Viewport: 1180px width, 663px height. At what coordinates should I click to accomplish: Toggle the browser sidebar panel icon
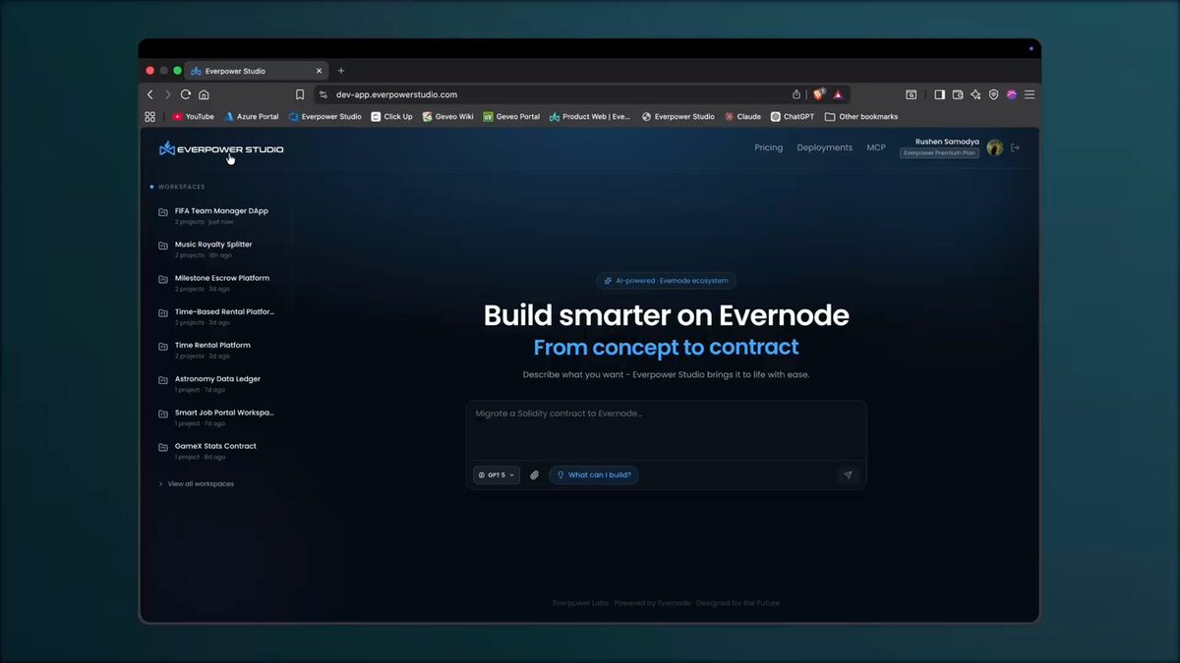click(939, 94)
